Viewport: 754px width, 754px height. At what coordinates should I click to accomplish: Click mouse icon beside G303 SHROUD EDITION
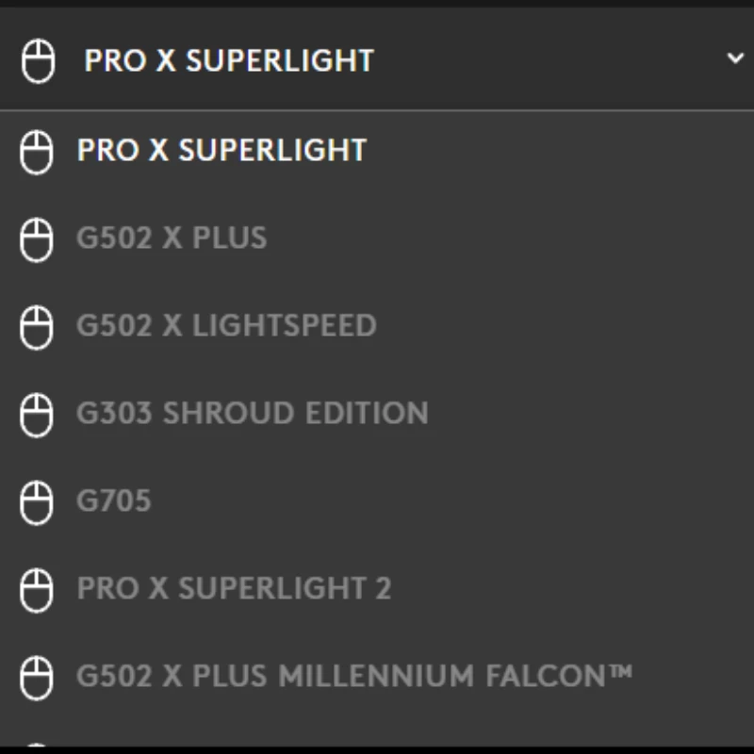coord(37,414)
